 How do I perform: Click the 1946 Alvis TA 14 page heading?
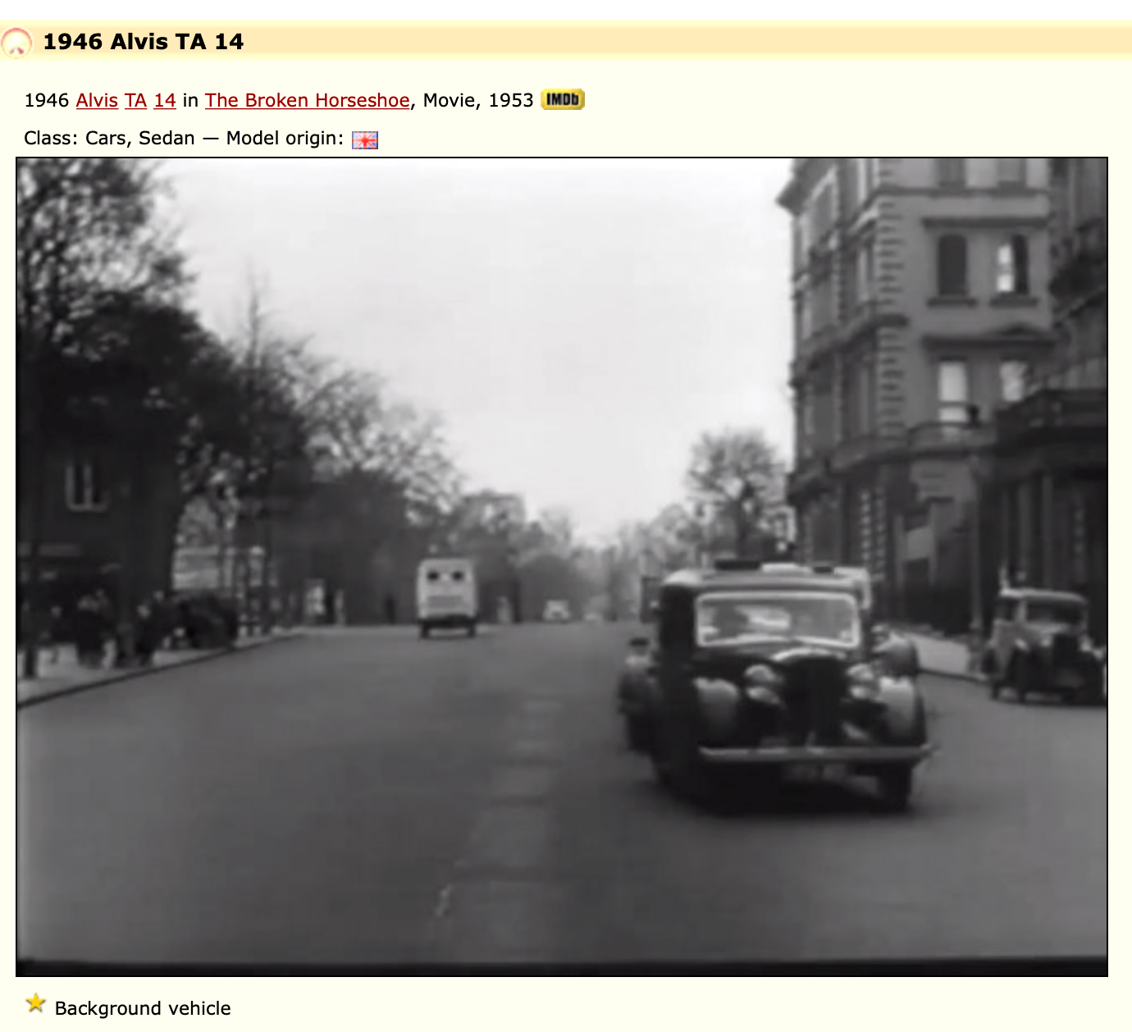click(x=143, y=42)
